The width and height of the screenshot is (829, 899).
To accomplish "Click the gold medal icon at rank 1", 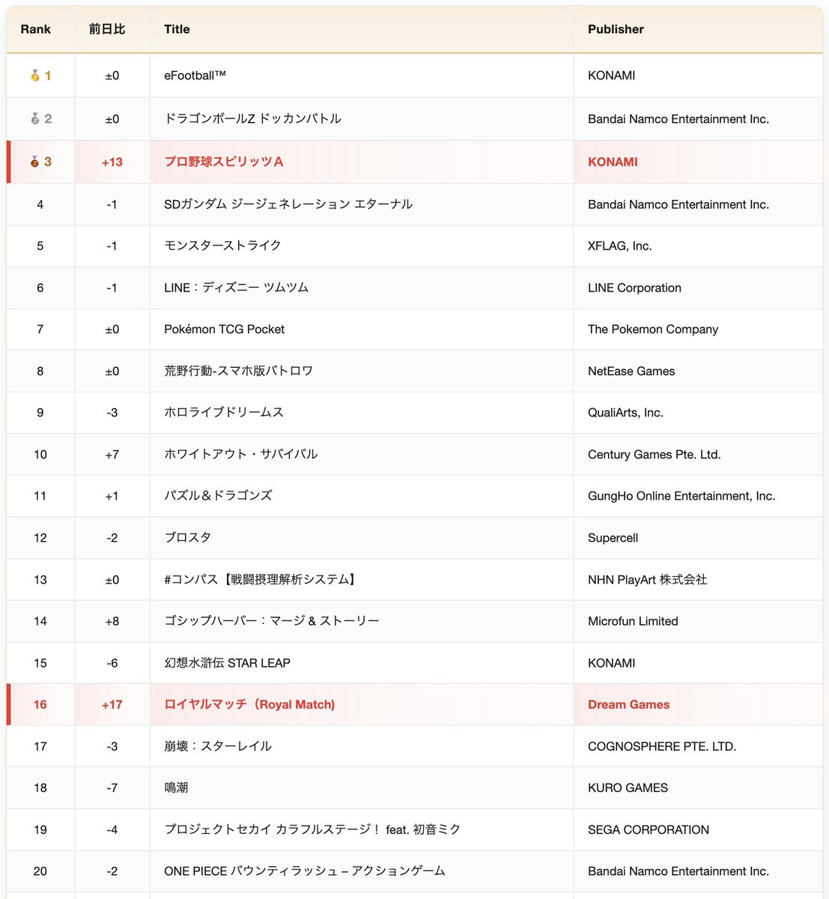I will click(x=34, y=76).
